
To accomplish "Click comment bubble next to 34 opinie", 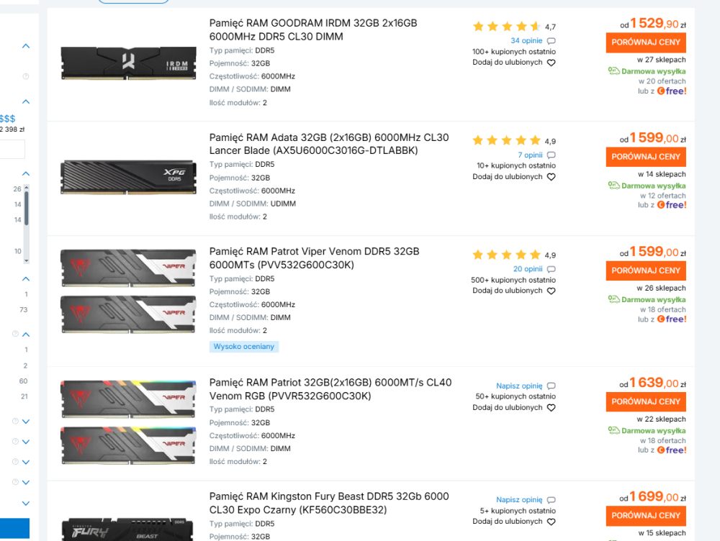I will pos(552,41).
